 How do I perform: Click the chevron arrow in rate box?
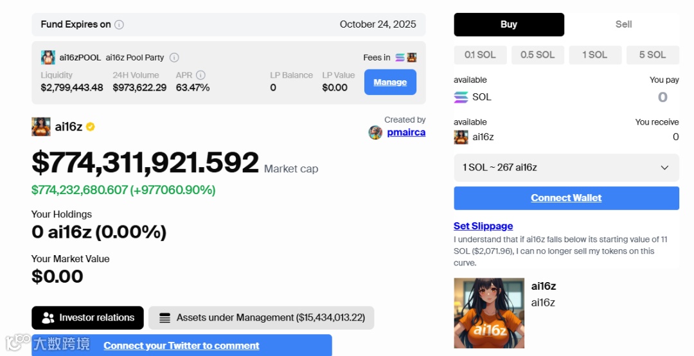point(664,167)
